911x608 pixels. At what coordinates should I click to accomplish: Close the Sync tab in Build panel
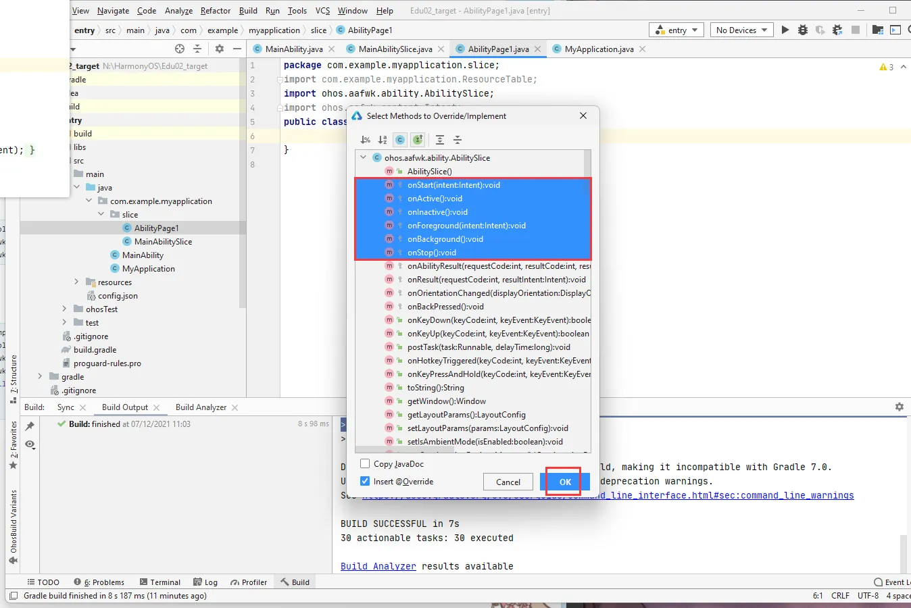pos(82,407)
